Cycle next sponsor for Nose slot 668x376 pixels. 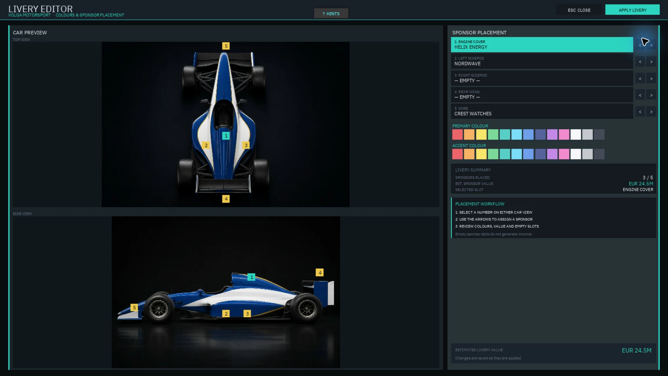point(651,111)
